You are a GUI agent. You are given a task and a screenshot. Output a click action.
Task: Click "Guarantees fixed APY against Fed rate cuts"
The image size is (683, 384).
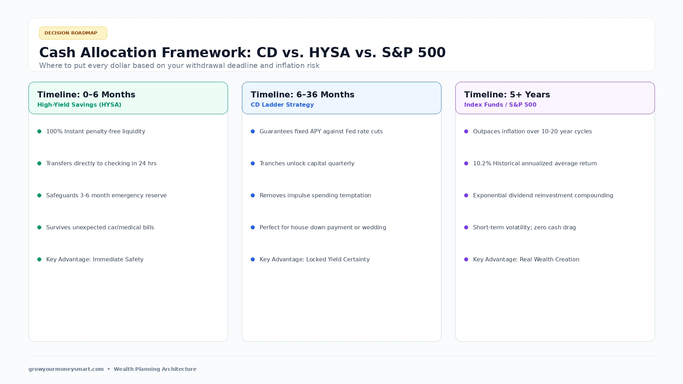tap(321, 132)
